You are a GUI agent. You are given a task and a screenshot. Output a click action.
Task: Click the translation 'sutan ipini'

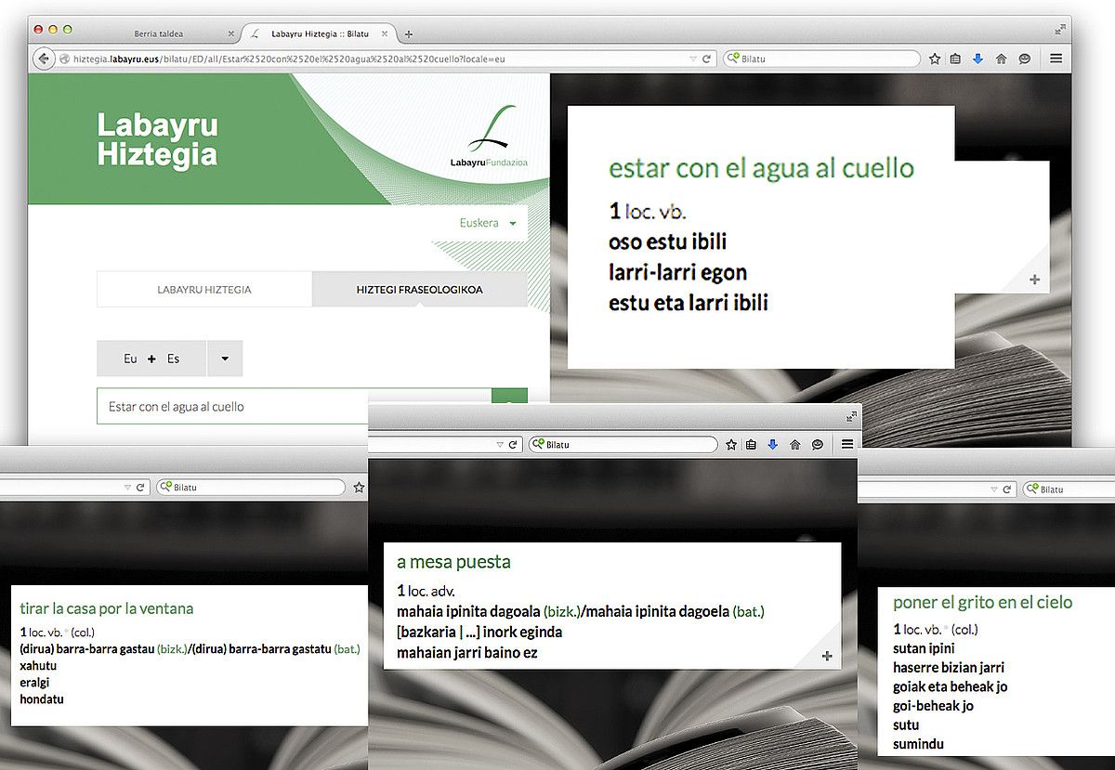[924, 648]
